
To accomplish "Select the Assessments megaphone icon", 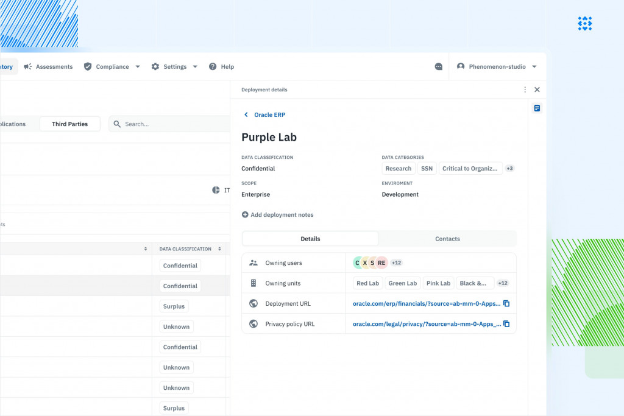I will (x=27, y=66).
